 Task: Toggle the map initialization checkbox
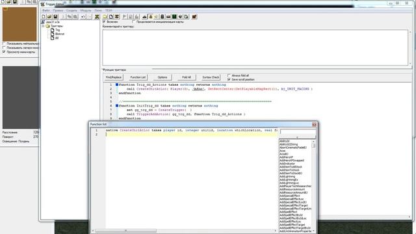(134, 21)
